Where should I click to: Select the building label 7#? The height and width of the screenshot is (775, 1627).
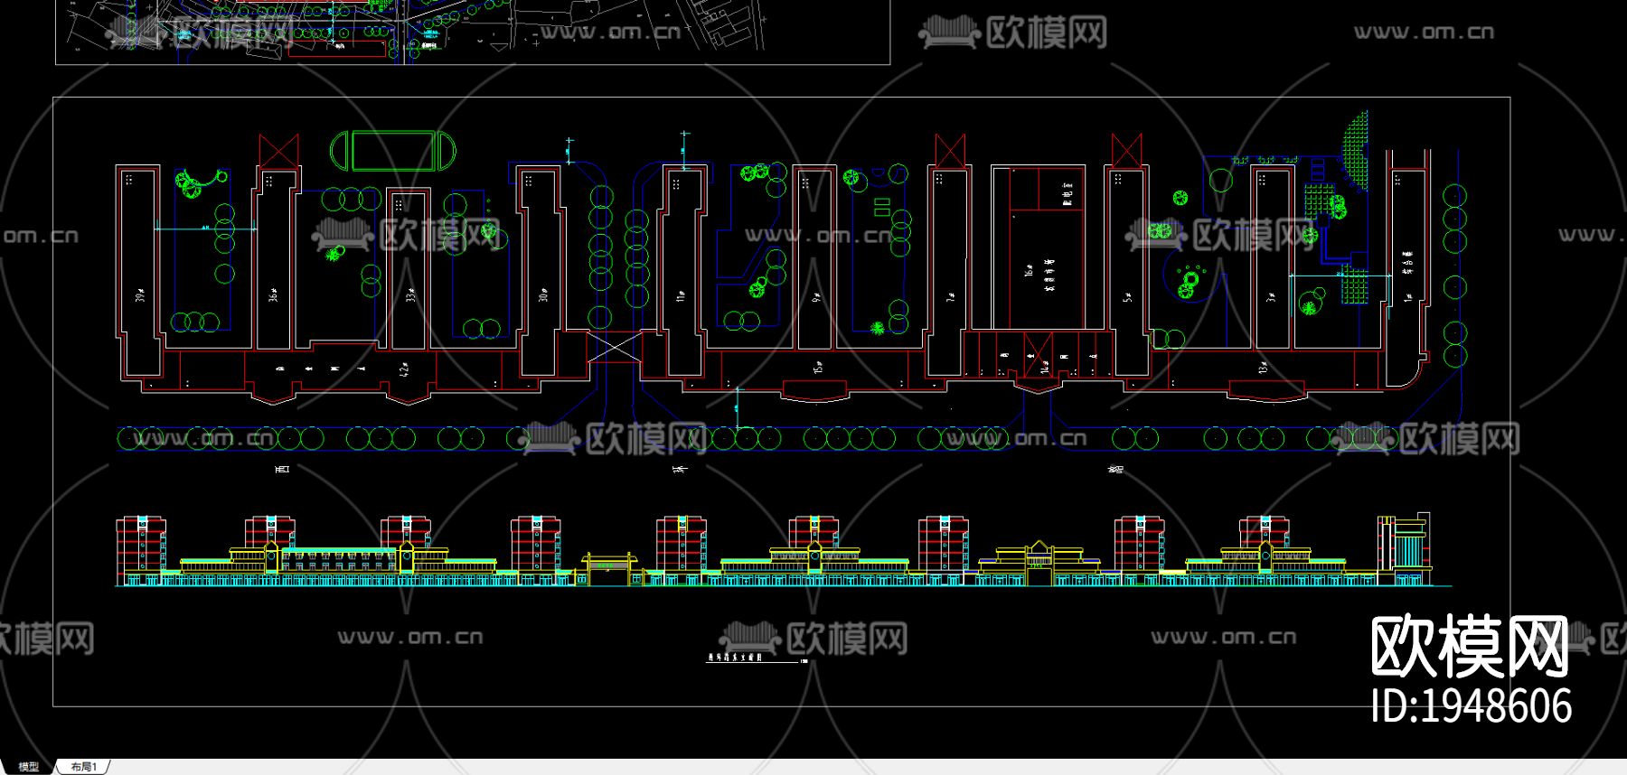[x=950, y=295]
